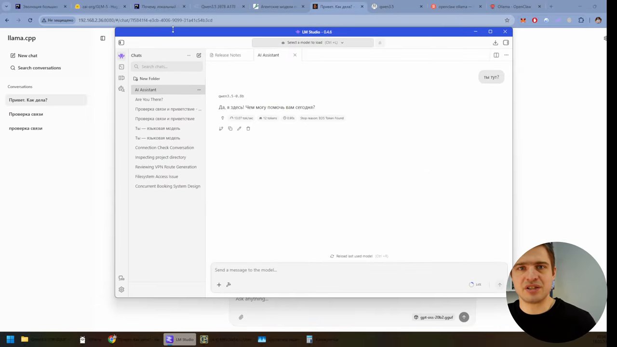The width and height of the screenshot is (617, 347).
Task: Open the Connection Check Conversation chat
Action: 164,147
